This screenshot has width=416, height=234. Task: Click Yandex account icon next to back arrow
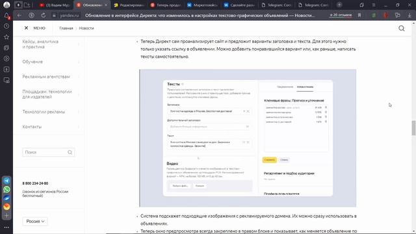point(31,16)
